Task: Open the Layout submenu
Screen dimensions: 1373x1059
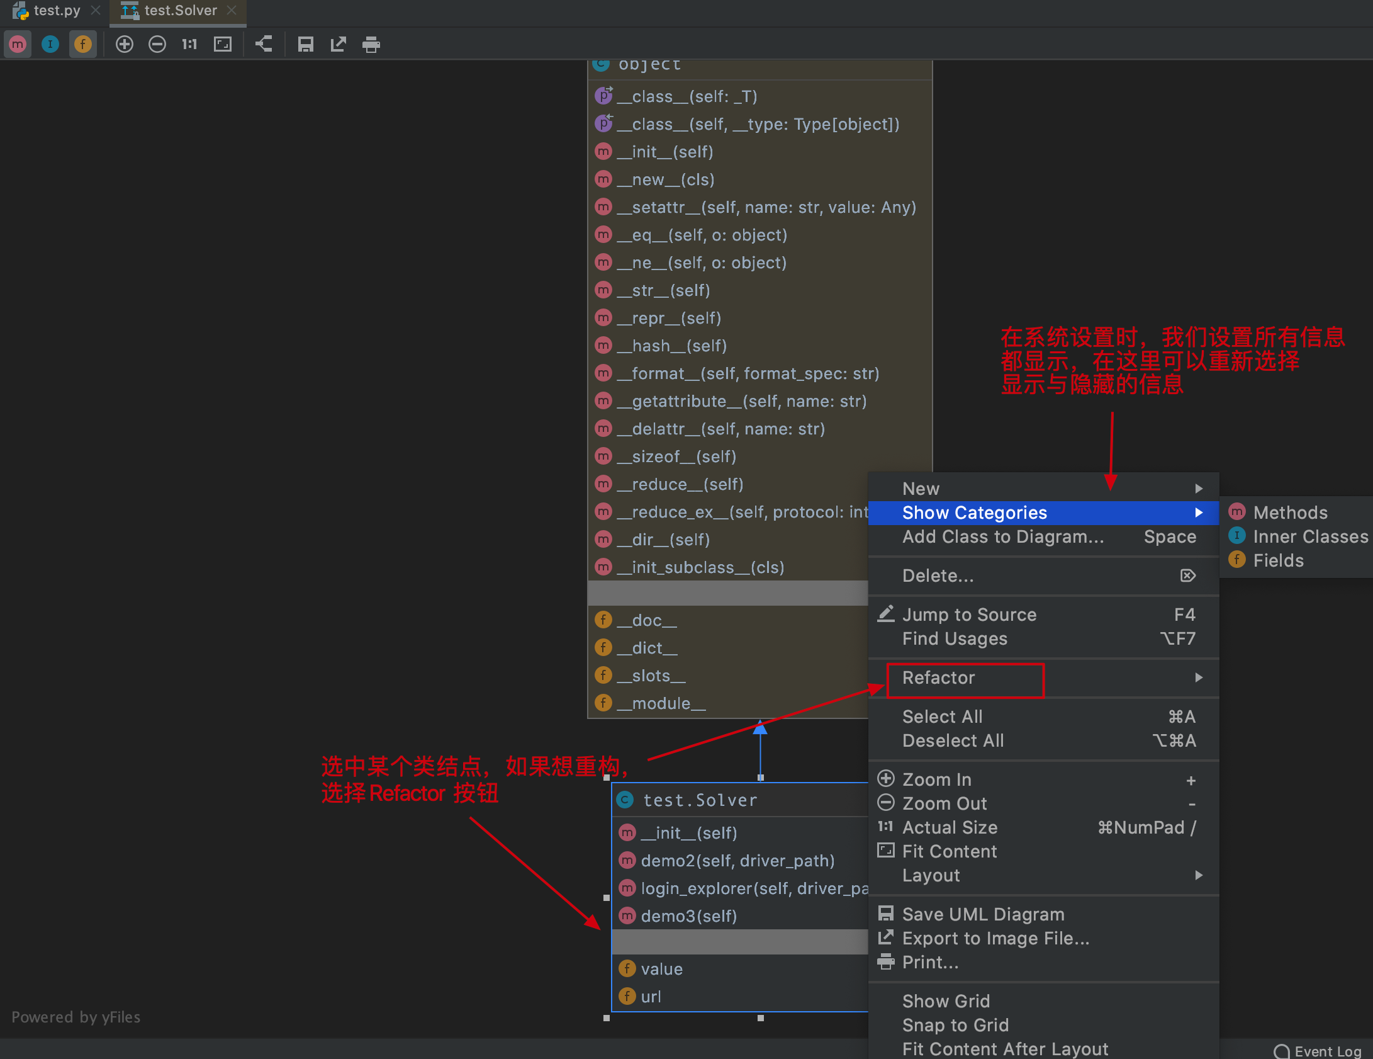Action: [x=1043, y=875]
